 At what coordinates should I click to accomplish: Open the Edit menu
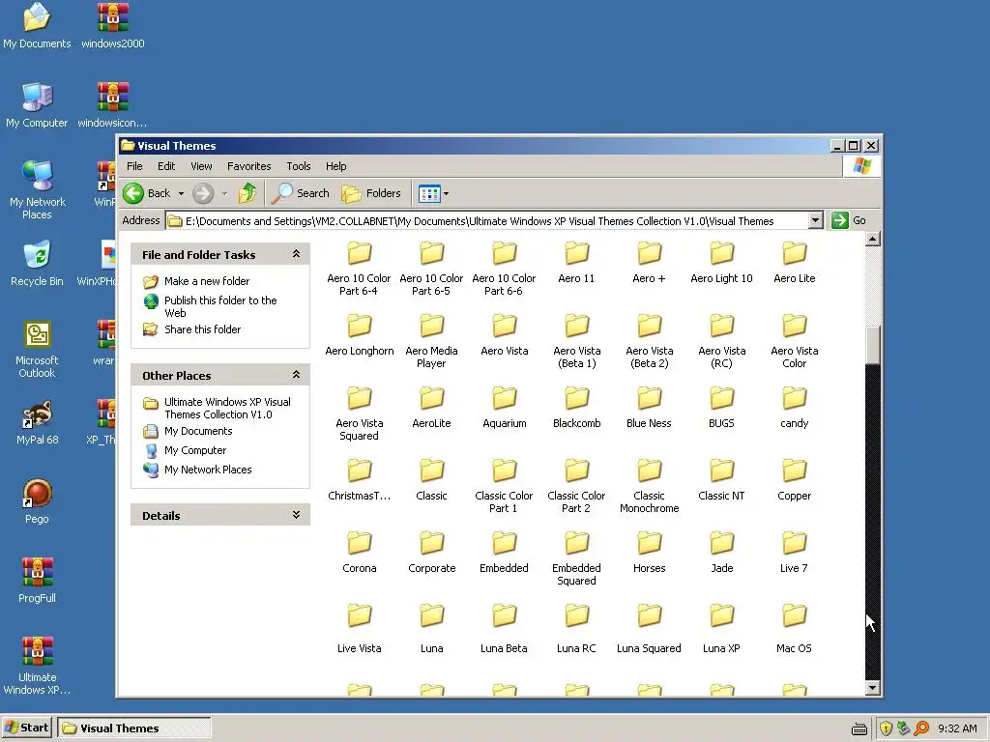point(166,166)
